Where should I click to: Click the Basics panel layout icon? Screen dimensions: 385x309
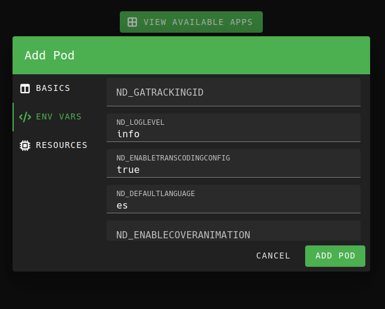point(25,89)
